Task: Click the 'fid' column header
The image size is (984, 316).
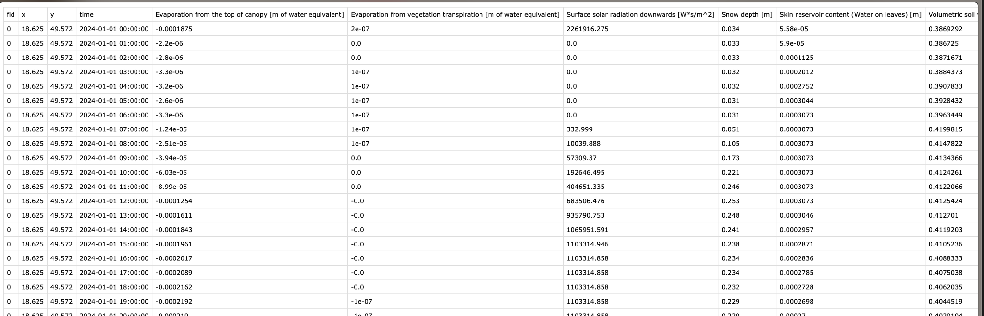Action: (11, 15)
